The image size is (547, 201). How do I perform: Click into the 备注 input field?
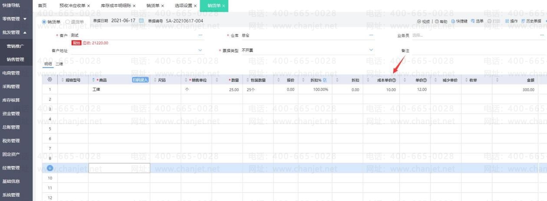pos(478,51)
